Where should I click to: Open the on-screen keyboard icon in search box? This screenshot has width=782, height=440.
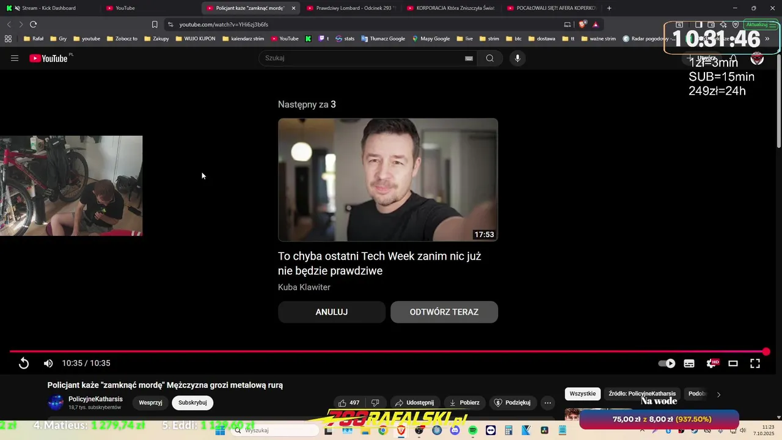point(469,58)
